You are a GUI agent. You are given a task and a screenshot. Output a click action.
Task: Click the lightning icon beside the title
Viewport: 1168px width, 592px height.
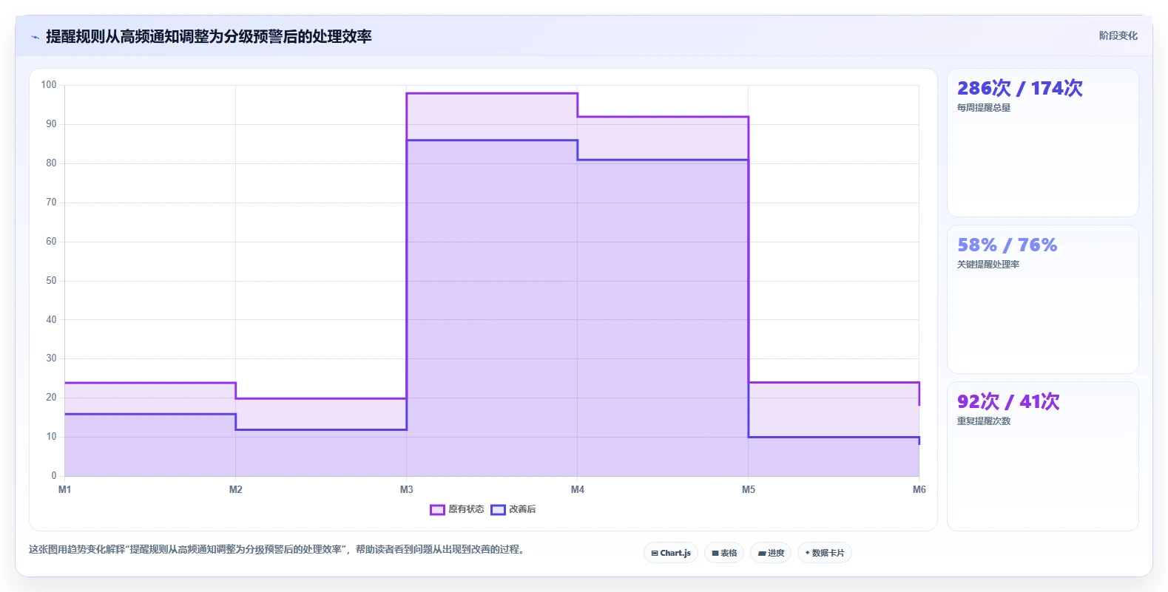pos(35,37)
